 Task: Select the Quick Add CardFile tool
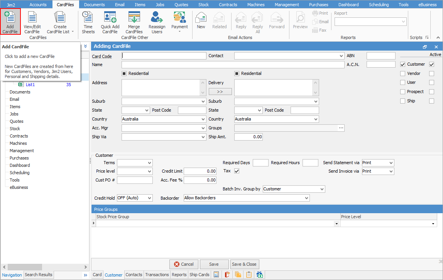110,21
